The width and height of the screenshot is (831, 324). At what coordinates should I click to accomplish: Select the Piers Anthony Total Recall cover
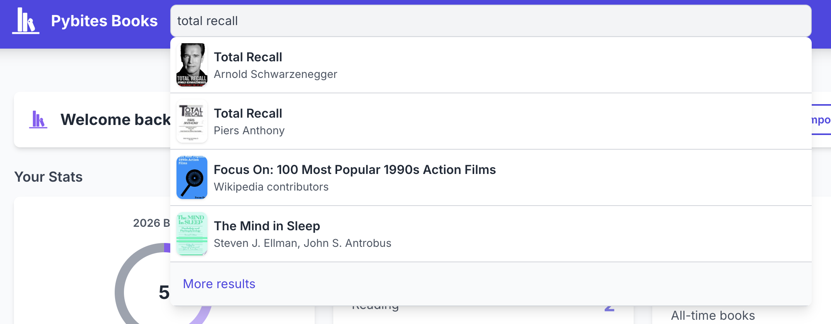[192, 121]
